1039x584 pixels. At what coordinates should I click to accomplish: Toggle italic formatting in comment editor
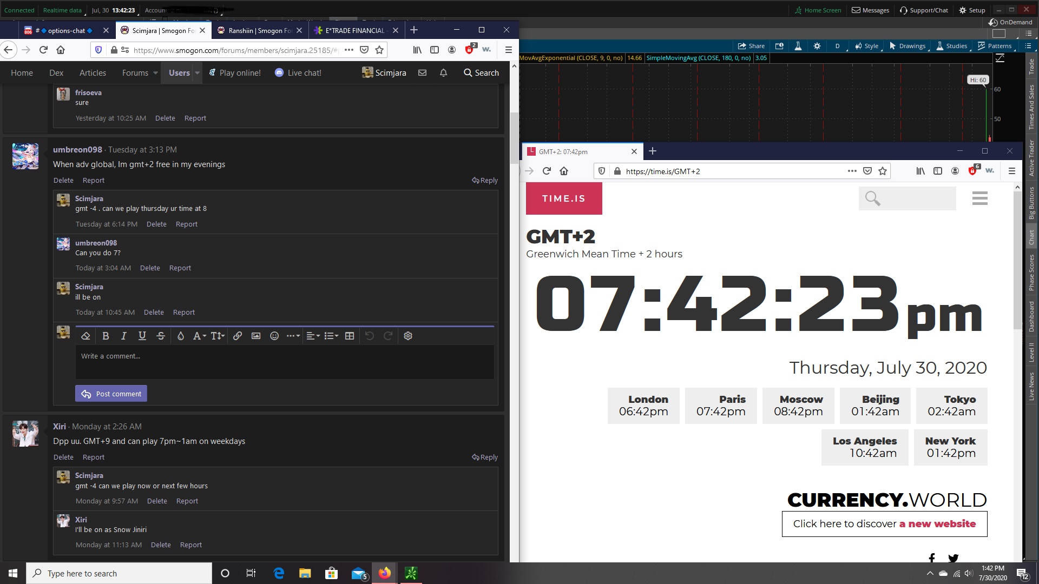tap(124, 336)
